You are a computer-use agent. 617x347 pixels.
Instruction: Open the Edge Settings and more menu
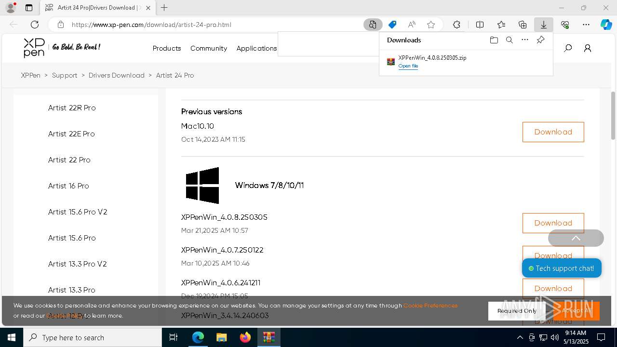(x=586, y=25)
